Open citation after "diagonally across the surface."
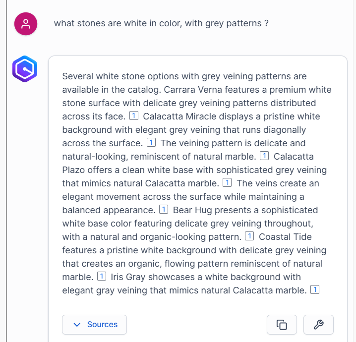The height and width of the screenshot is (342, 356). point(152,143)
